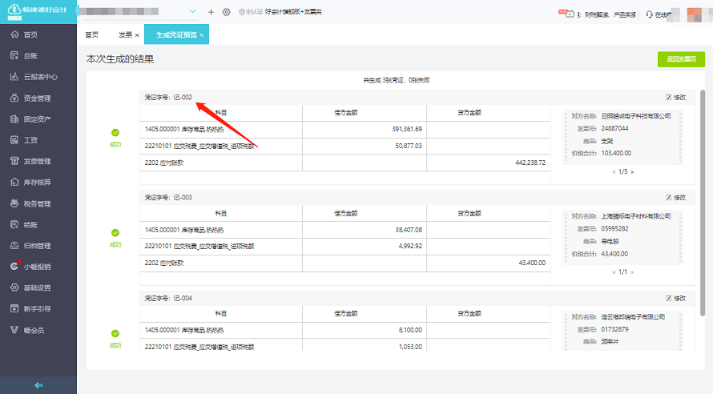The width and height of the screenshot is (713, 394).
Task: Open 资金管理 module
Action: tap(37, 98)
